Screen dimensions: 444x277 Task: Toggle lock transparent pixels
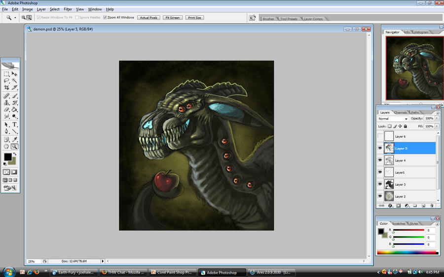(x=390, y=126)
